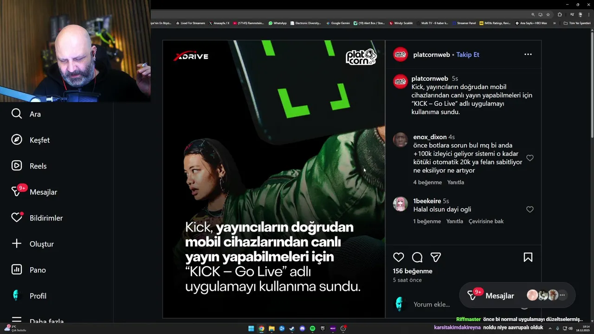Open Discord from taskbar

pyautogui.click(x=302, y=328)
